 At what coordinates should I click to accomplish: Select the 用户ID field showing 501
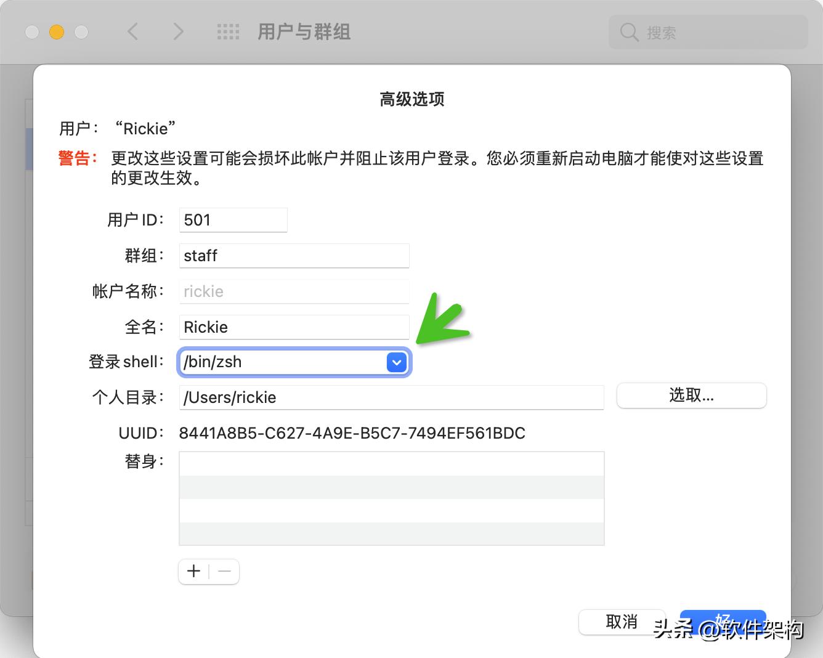click(233, 220)
